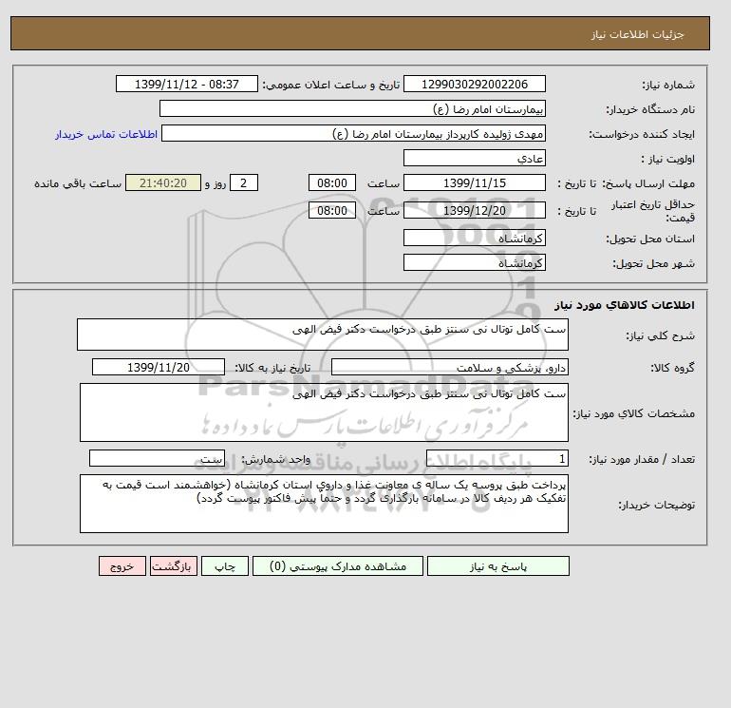Click the تاریخ و ساعت اعلان عمومی label

point(331,85)
